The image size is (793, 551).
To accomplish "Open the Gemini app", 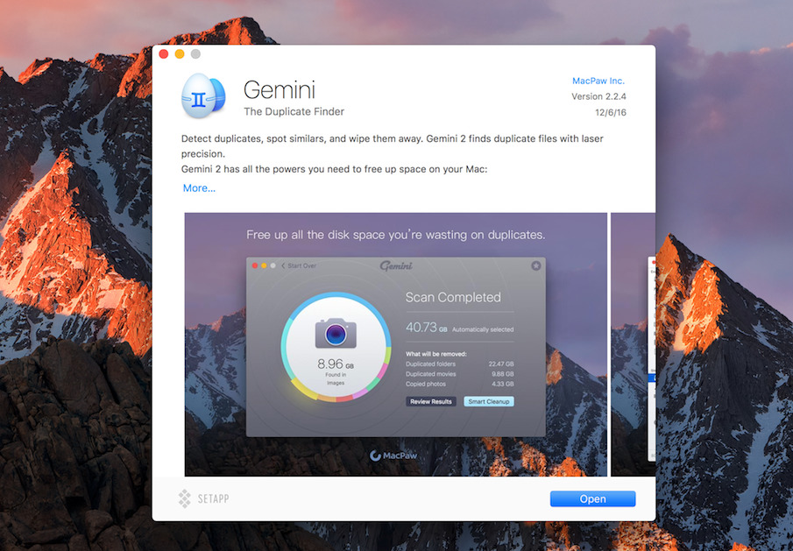I will point(592,499).
